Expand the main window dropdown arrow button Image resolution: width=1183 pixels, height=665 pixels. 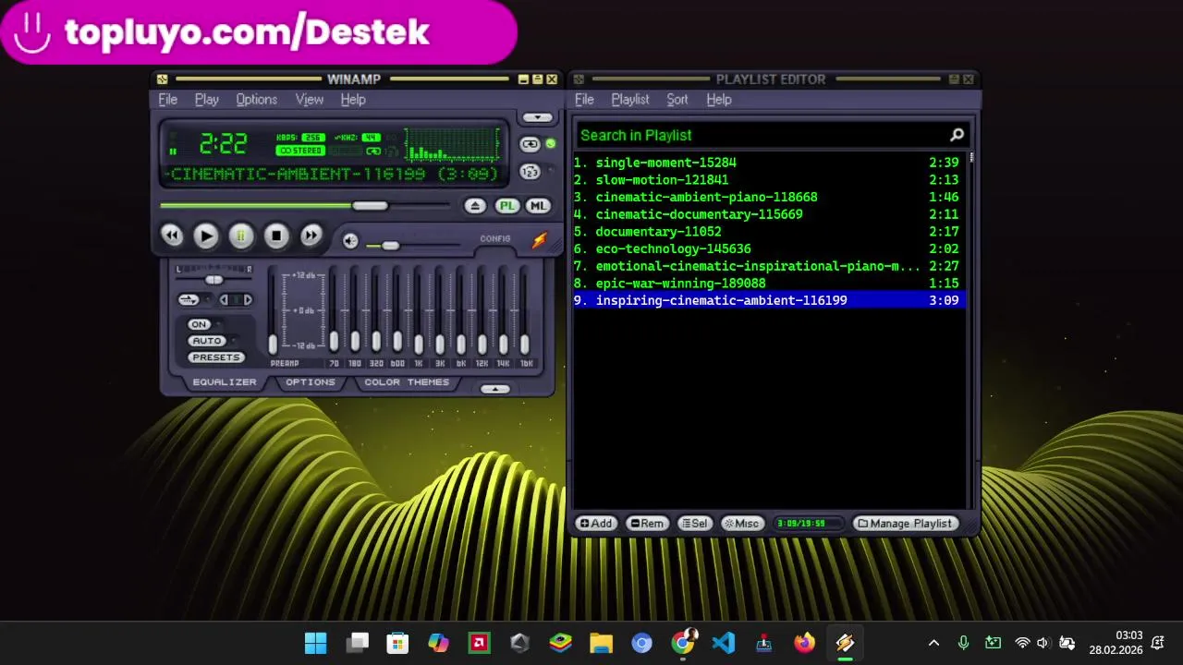pyautogui.click(x=537, y=117)
